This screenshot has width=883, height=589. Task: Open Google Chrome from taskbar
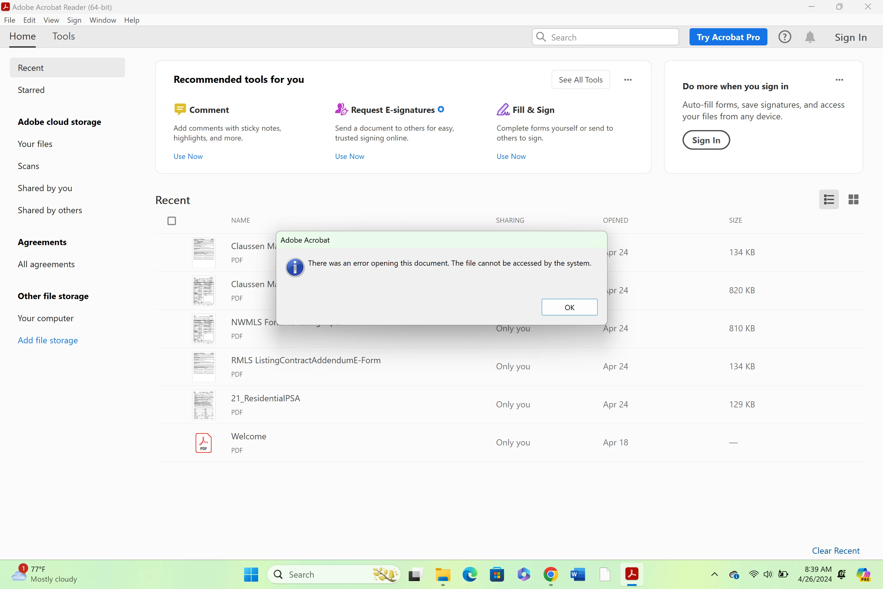[x=550, y=574]
